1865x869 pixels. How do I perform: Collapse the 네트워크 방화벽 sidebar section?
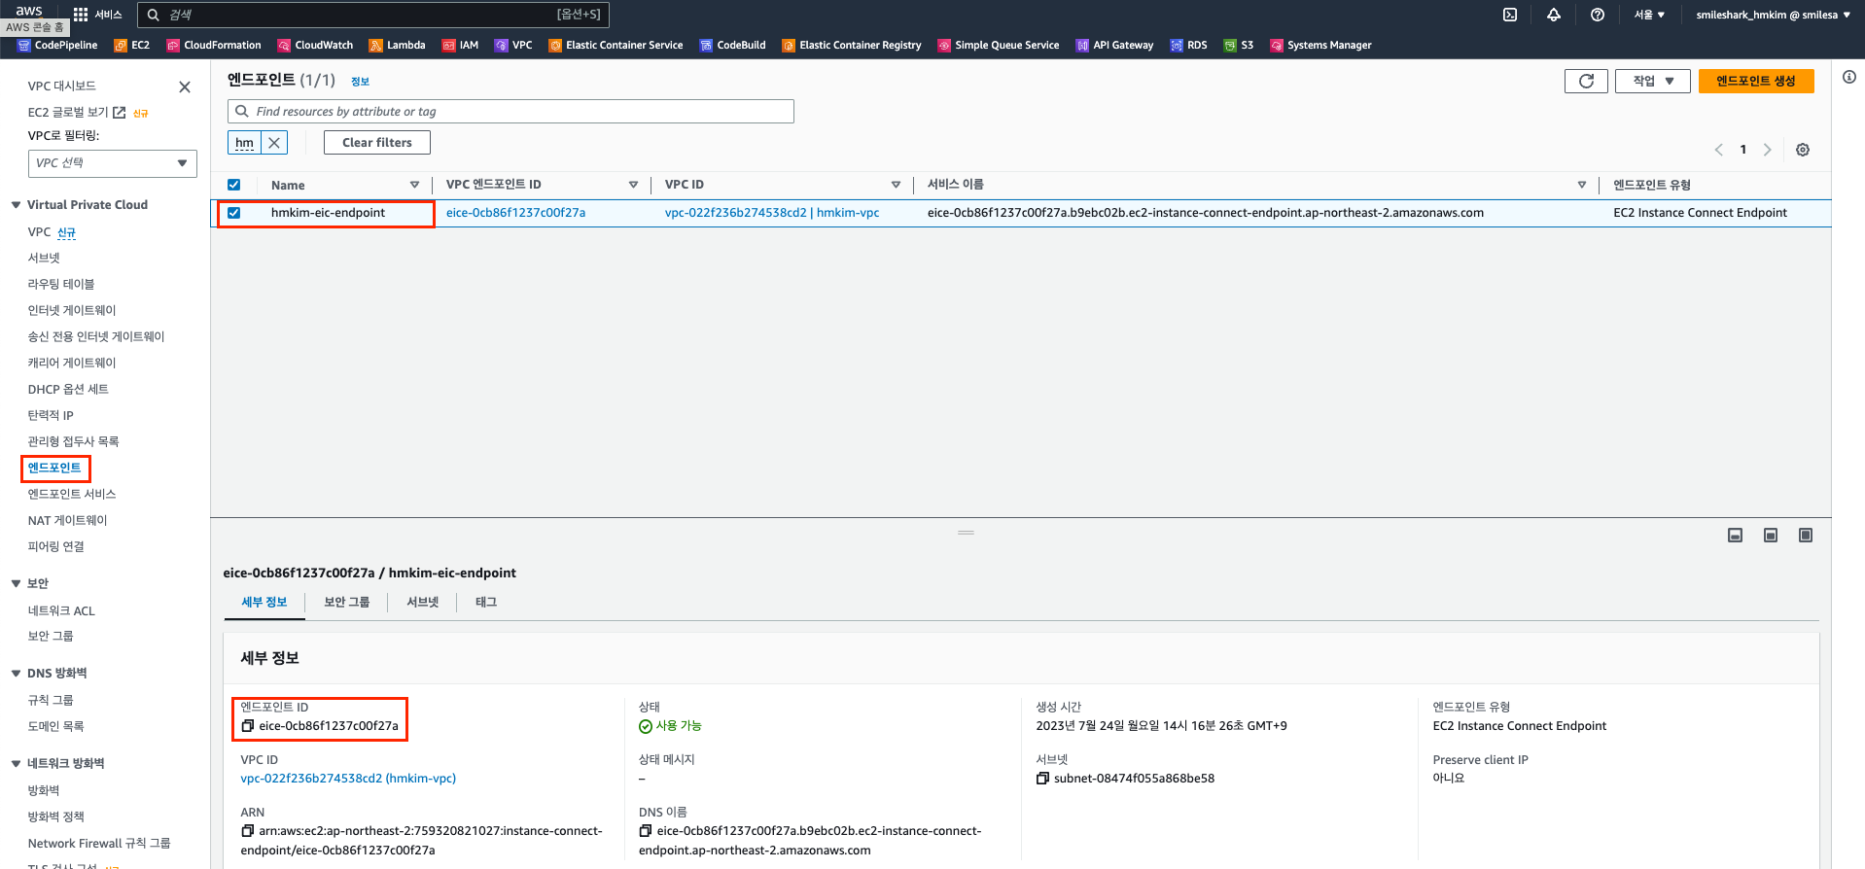point(16,764)
